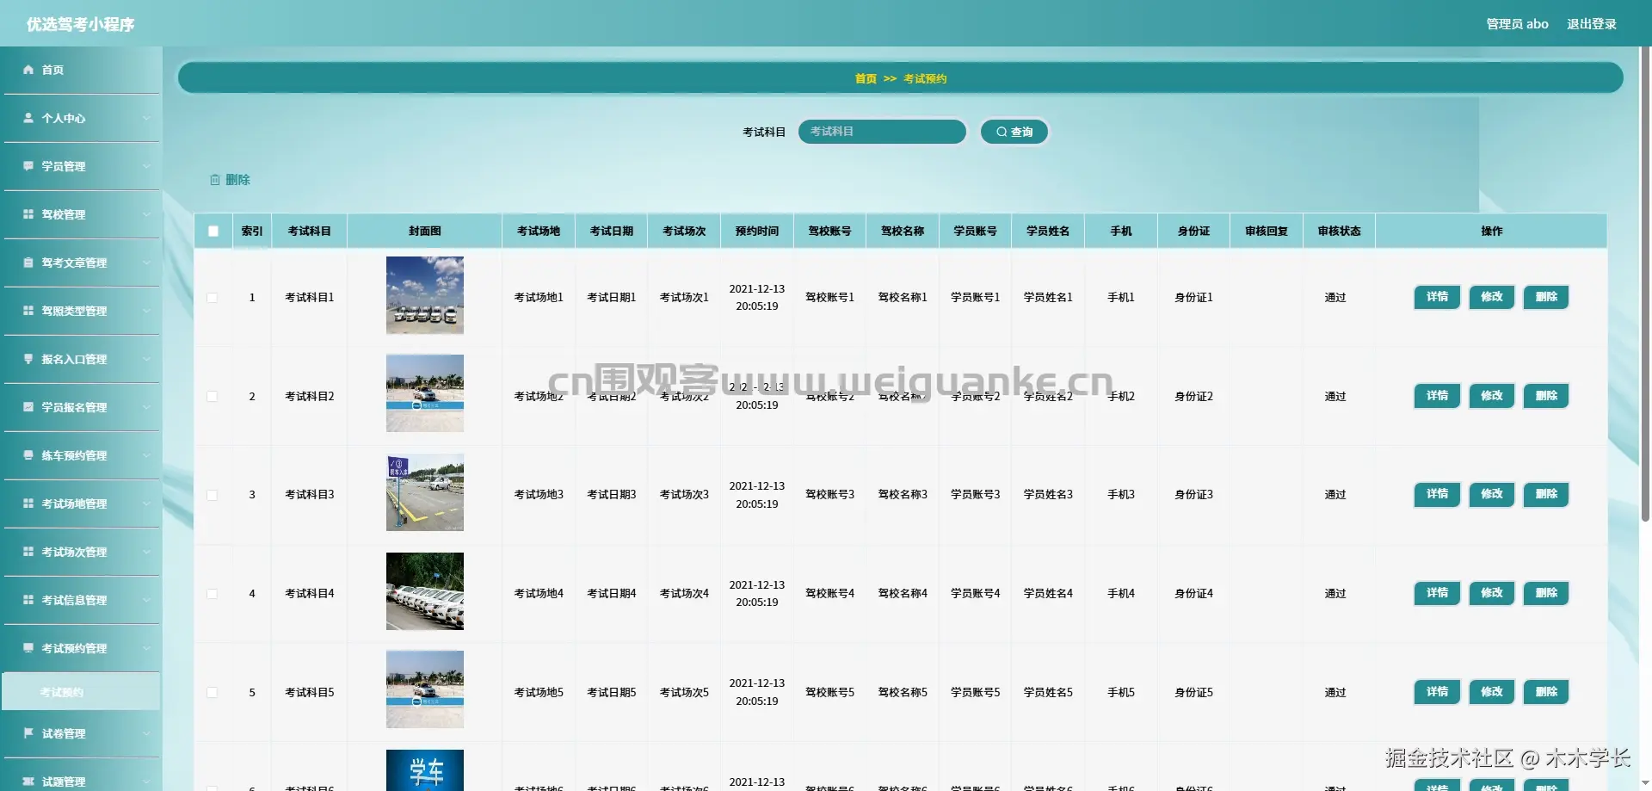
Task: Click the flag icon beside 试卷管理
Action: coord(28,733)
